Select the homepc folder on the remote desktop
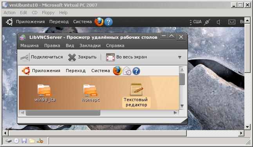 [90, 93]
